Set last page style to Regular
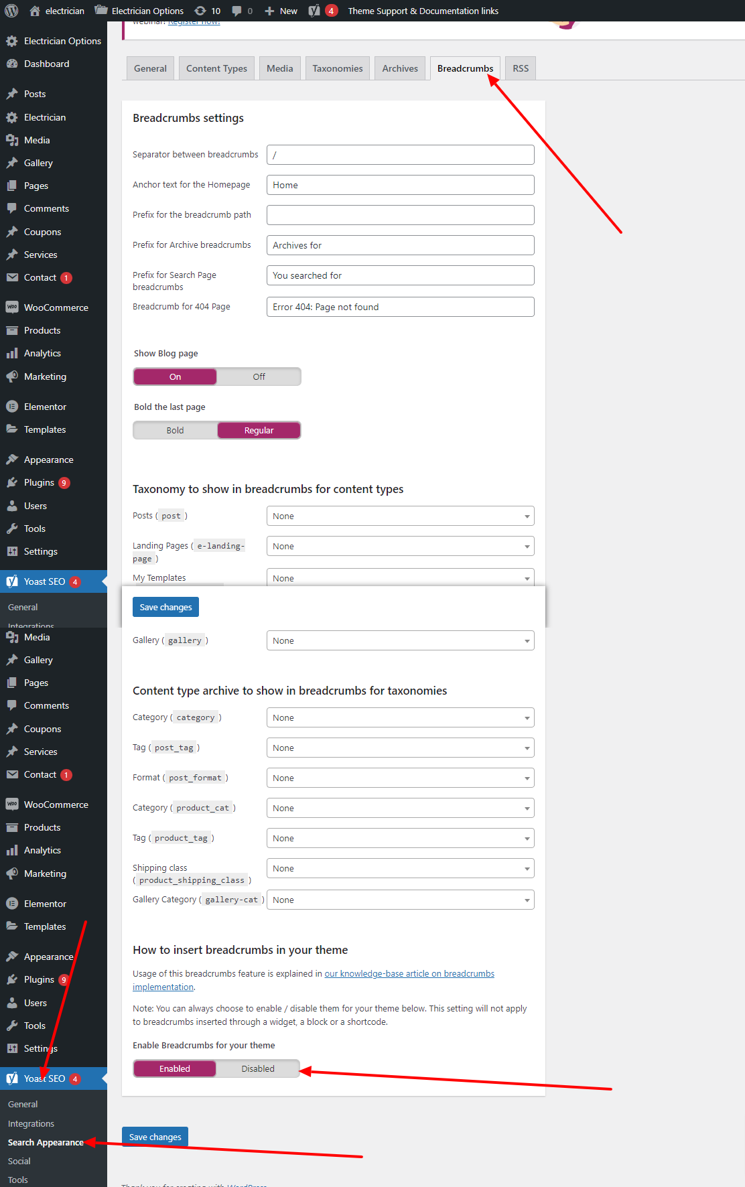The height and width of the screenshot is (1187, 745). (x=259, y=431)
